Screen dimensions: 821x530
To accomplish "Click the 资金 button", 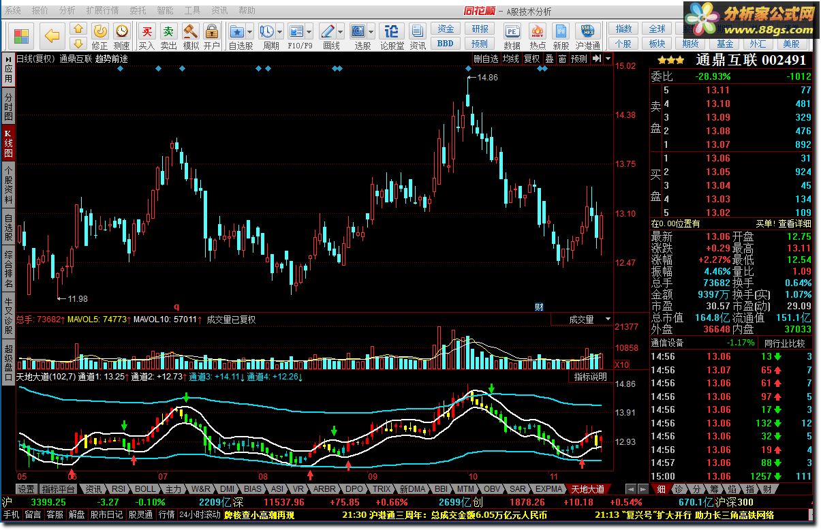I will click(446, 29).
